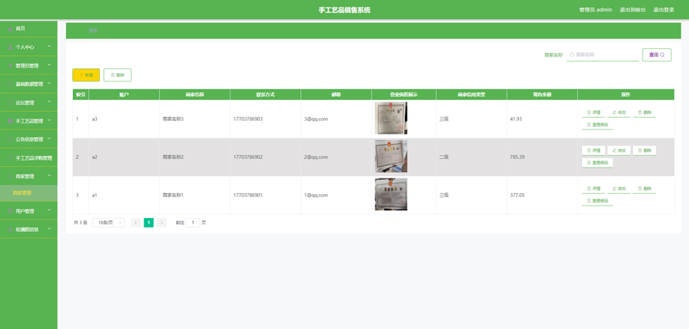Click the yellow 新增 add button
Viewport: 689px width, 329px height.
[x=86, y=75]
